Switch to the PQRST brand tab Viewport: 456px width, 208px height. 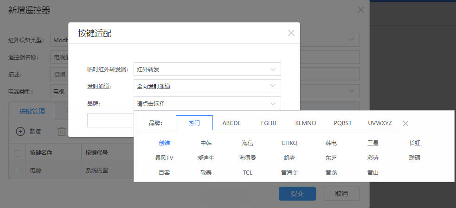click(x=343, y=123)
